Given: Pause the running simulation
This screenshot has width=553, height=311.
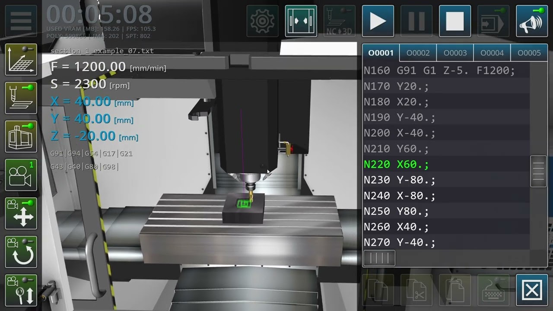Looking at the screenshot, I should (416, 21).
